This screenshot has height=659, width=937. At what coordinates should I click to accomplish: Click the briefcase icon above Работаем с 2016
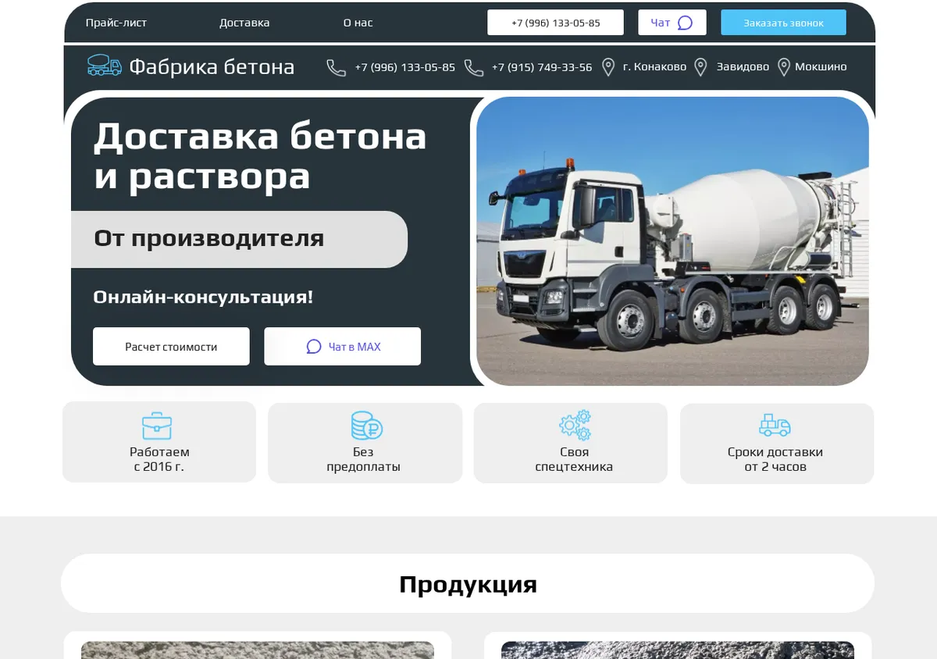tap(157, 426)
